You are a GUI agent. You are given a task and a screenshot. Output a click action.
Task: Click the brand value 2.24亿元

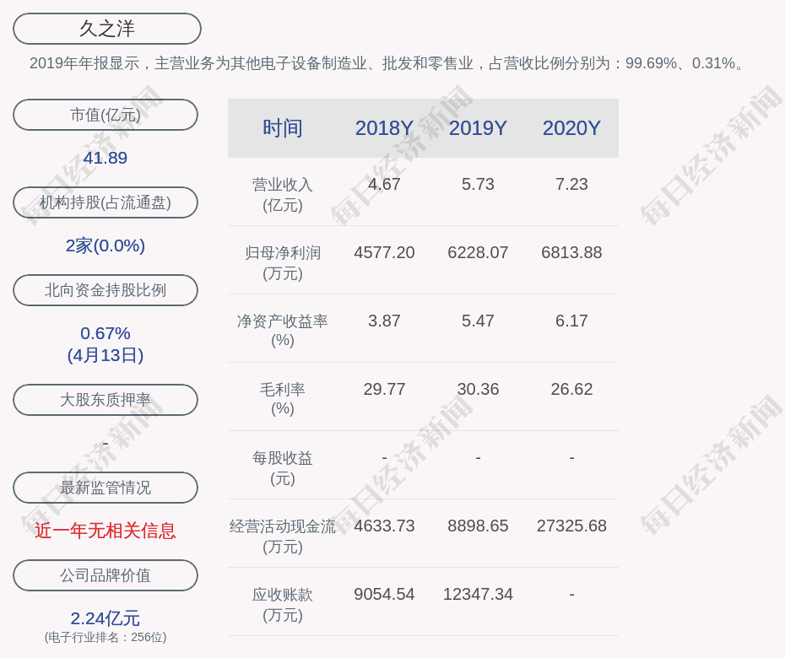[x=106, y=618]
